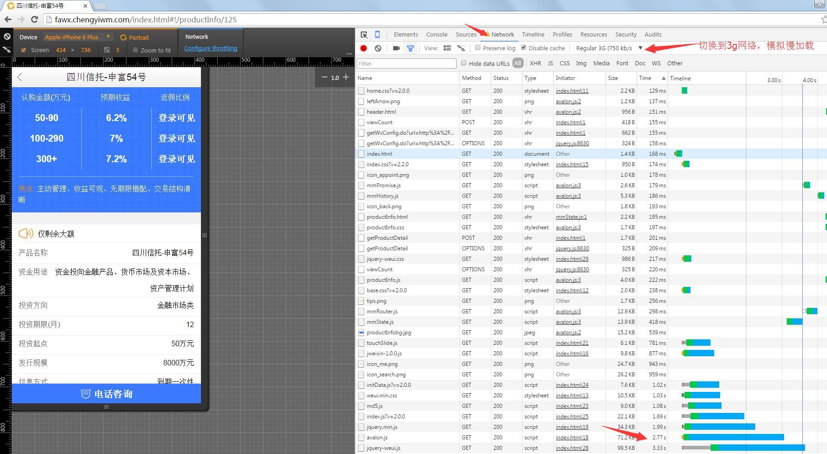Open initiator link index.html:11
This screenshot has height=454, width=827.
point(572,91)
